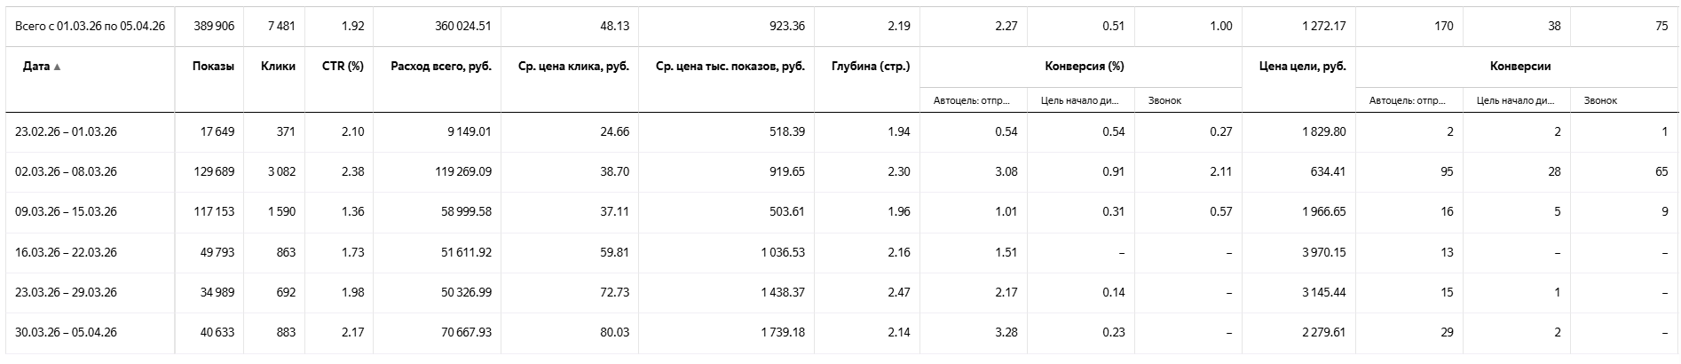Select the 02.03.26 – 08.03.26 row date

click(x=66, y=172)
